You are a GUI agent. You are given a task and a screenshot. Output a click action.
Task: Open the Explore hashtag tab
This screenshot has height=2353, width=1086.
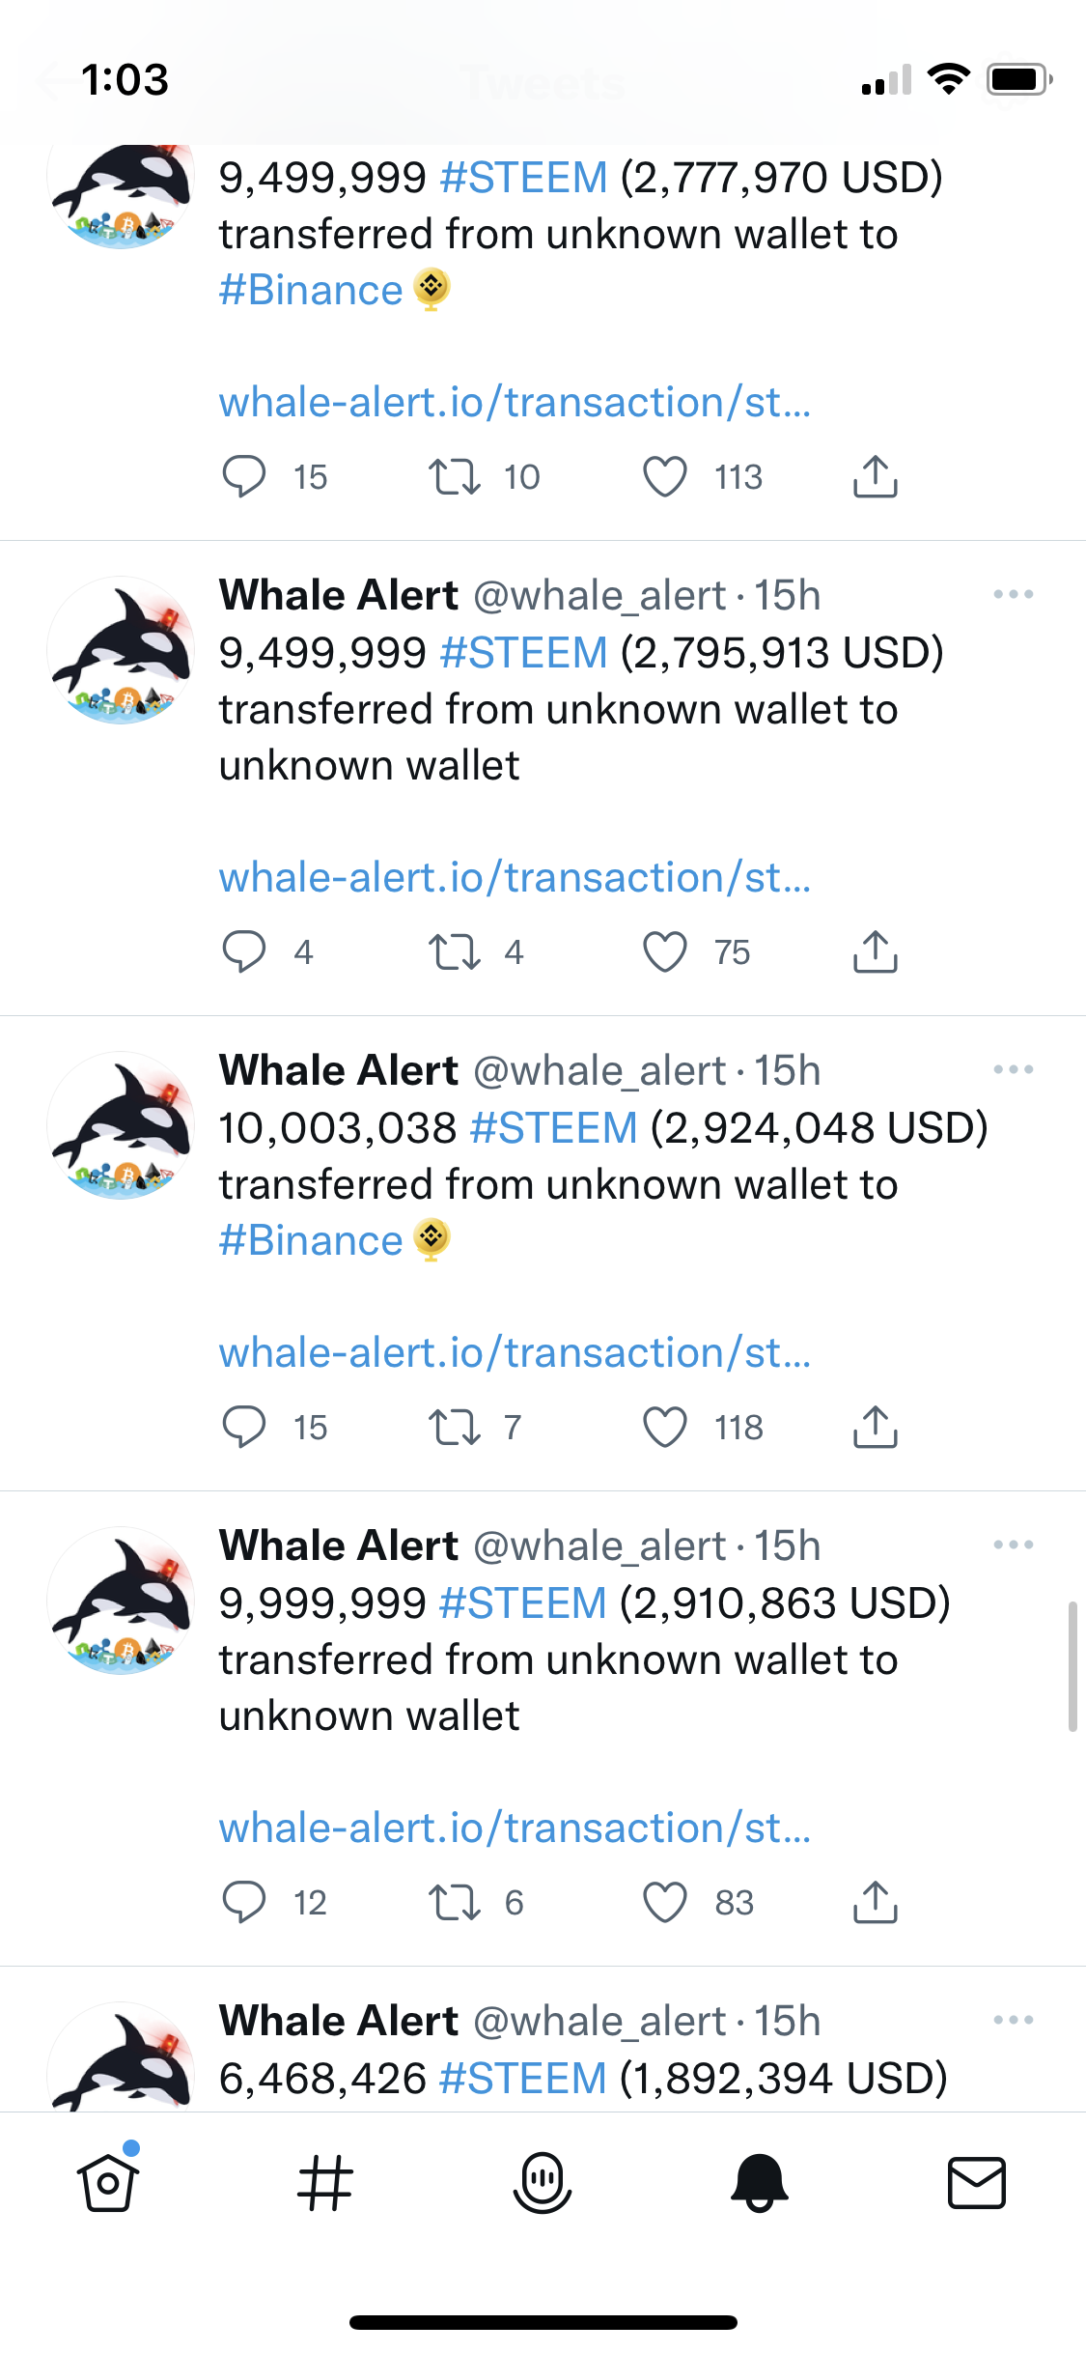pyautogui.click(x=325, y=2183)
